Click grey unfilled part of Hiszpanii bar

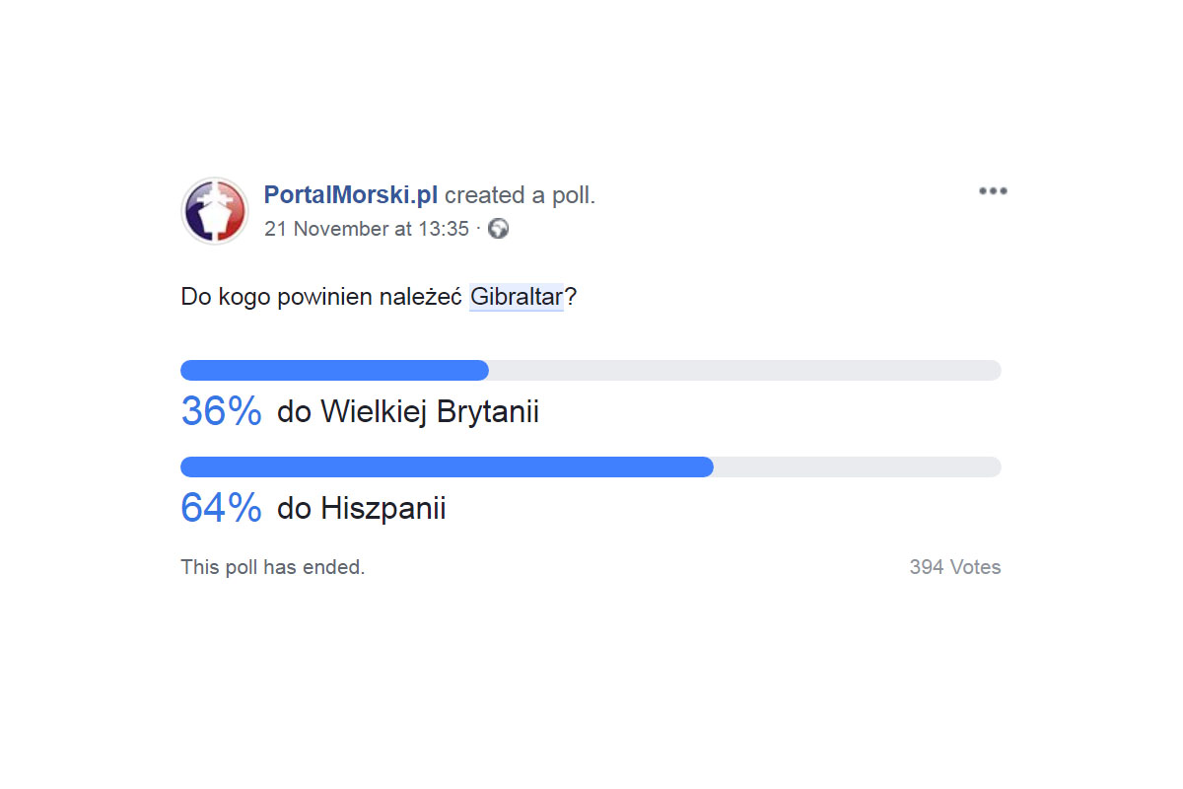(857, 467)
